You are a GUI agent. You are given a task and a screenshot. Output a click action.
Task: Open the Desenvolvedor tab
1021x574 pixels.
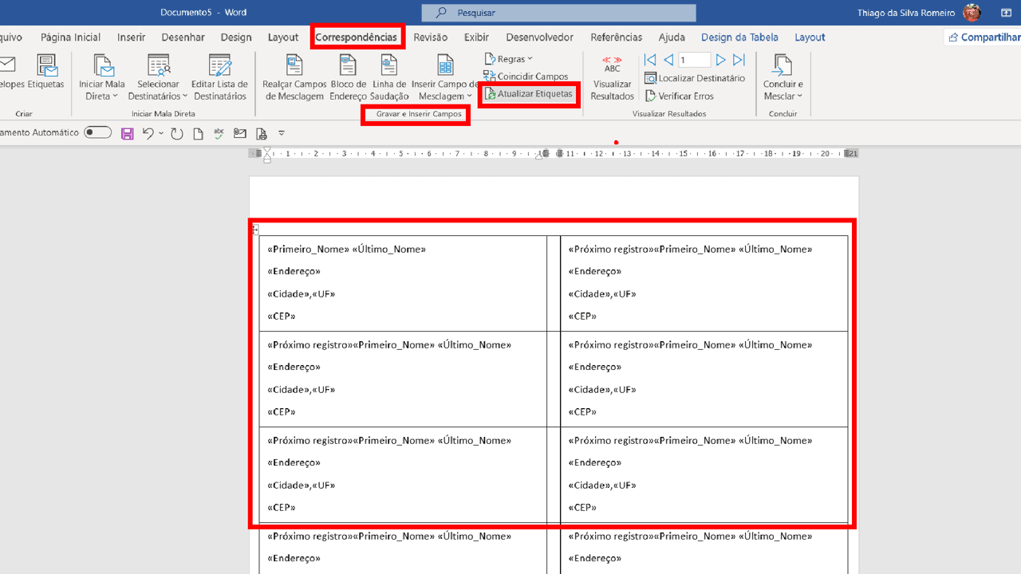pos(539,37)
